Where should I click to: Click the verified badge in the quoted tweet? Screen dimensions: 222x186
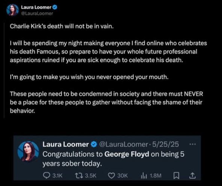click(94, 144)
